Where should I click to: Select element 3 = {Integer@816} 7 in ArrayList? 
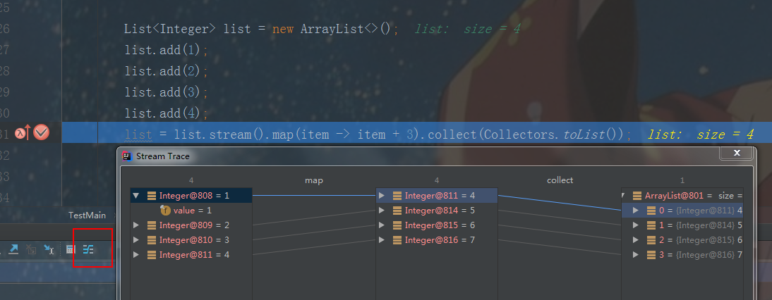682,254
